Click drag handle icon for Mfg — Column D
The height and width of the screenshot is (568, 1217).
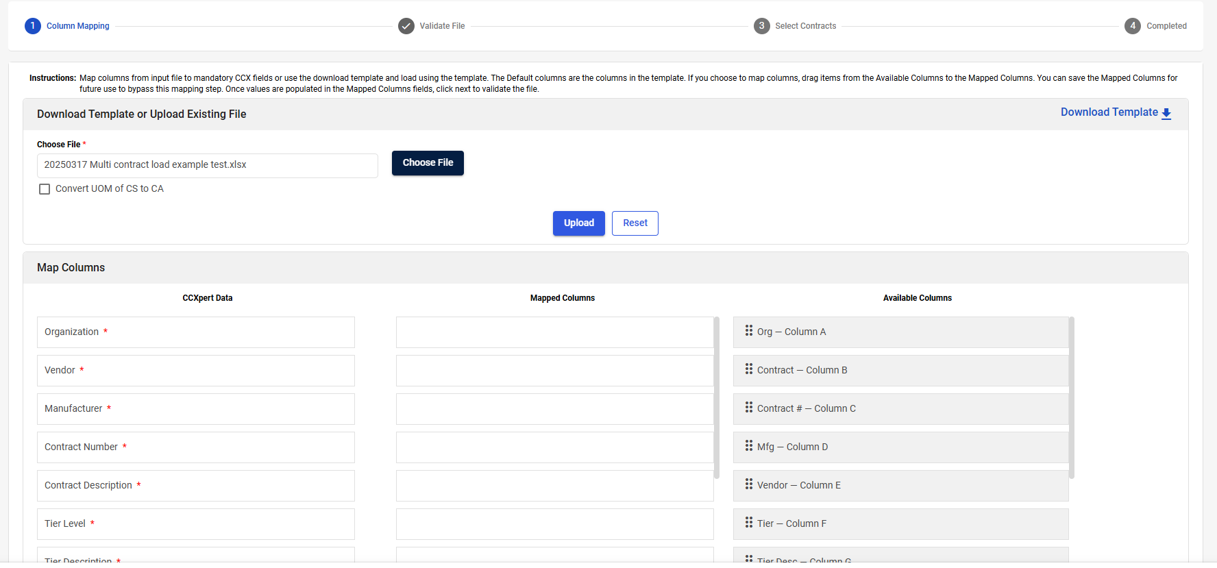point(749,446)
